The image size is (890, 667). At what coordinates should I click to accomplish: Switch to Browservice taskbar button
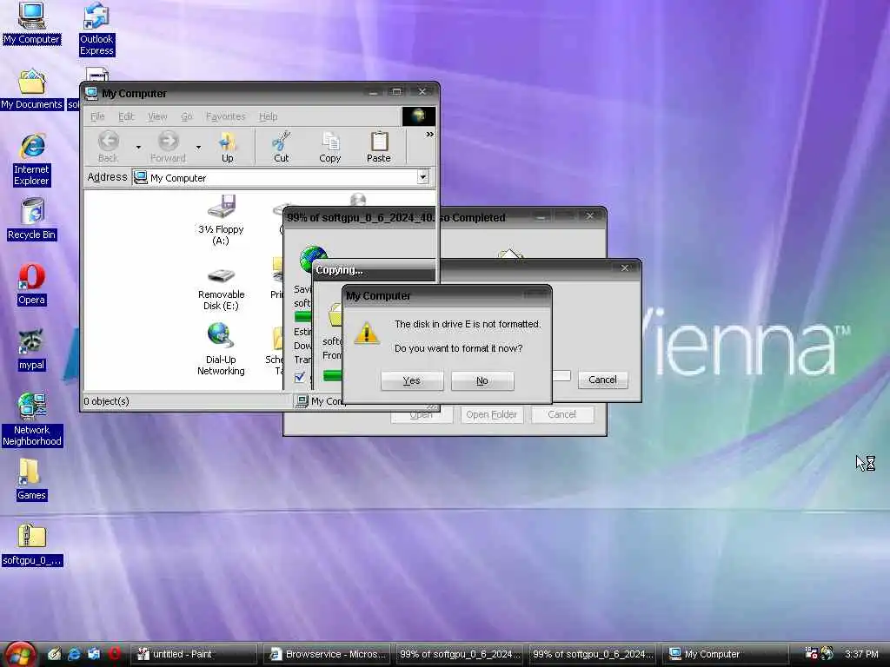pyautogui.click(x=328, y=654)
